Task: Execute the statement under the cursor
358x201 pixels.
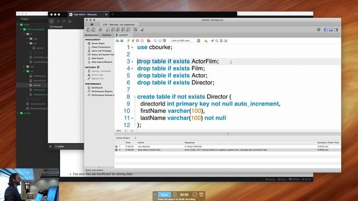Action: click(x=133, y=41)
